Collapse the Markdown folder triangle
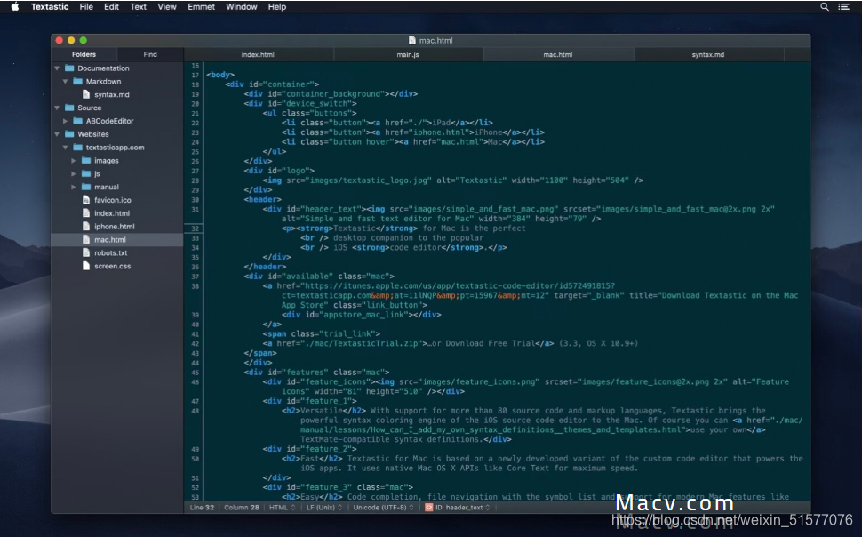The image size is (862, 537). tap(65, 82)
